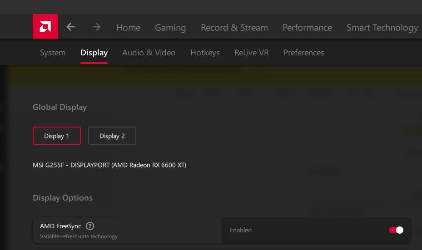This screenshot has height=250, width=422.
Task: Open Record & Stream in top navigation
Action: point(234,28)
